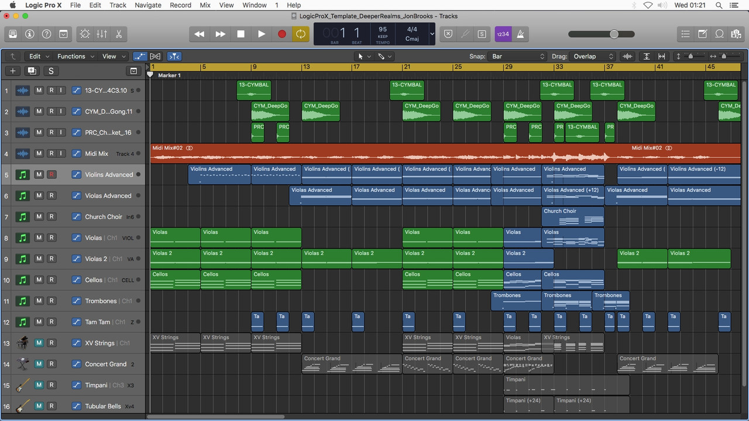Screen dimensions: 749x421
Task: Open the Inspector info icon
Action: pos(30,34)
